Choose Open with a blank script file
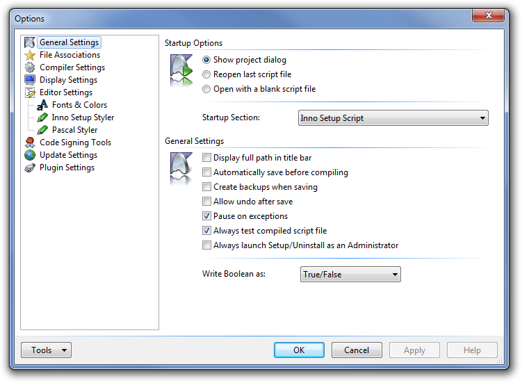Viewport: 522px width, 383px height. (x=206, y=89)
